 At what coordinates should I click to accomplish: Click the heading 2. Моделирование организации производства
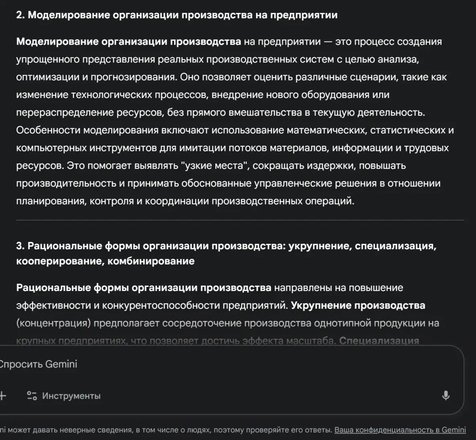point(176,15)
